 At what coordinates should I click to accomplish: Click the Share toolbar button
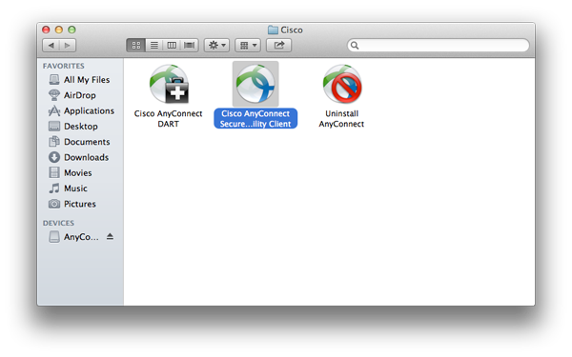click(278, 45)
